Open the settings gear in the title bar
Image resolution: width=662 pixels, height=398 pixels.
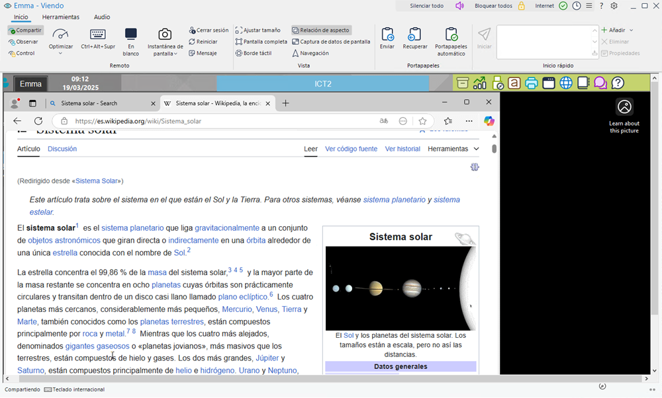pos(614,6)
